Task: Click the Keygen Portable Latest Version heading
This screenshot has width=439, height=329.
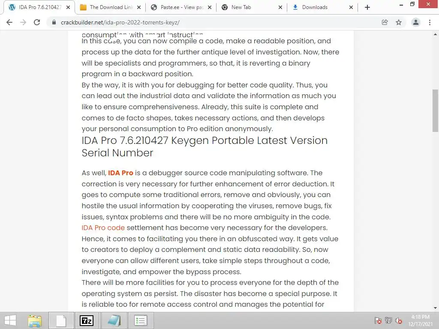Action: pyautogui.click(x=204, y=147)
